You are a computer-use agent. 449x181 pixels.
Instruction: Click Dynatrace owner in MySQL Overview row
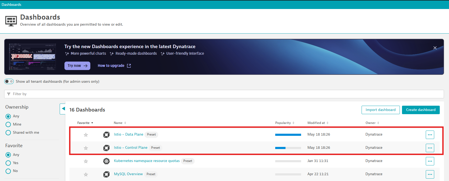pos(374,174)
